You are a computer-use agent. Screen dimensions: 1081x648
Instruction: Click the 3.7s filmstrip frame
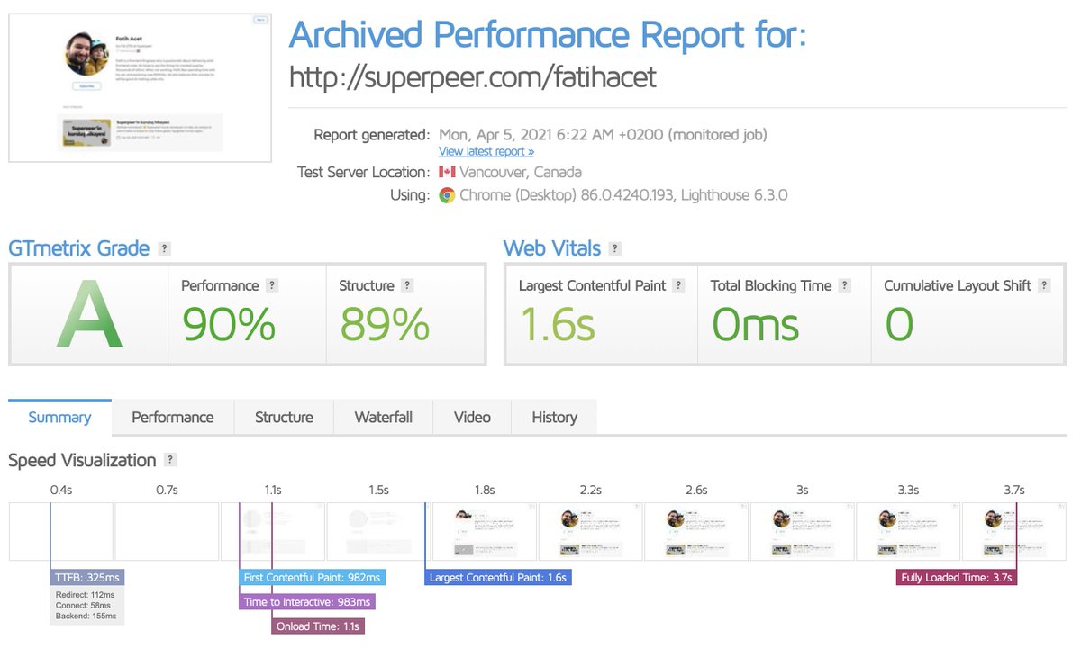pos(1013,531)
